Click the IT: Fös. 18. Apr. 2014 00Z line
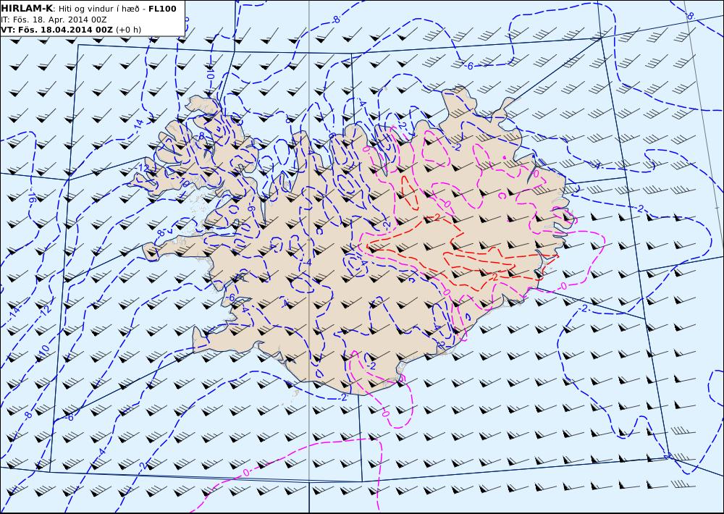 pos(54,20)
